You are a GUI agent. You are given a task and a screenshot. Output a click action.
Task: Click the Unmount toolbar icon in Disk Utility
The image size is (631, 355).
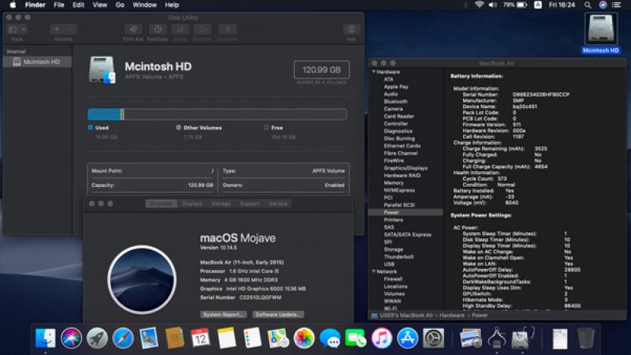(227, 29)
